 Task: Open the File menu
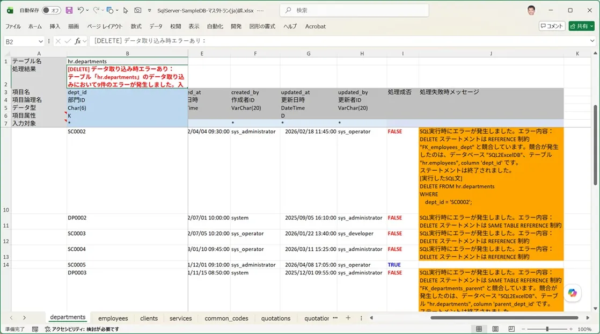coord(13,26)
